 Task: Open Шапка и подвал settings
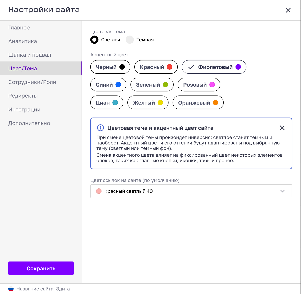[30, 55]
